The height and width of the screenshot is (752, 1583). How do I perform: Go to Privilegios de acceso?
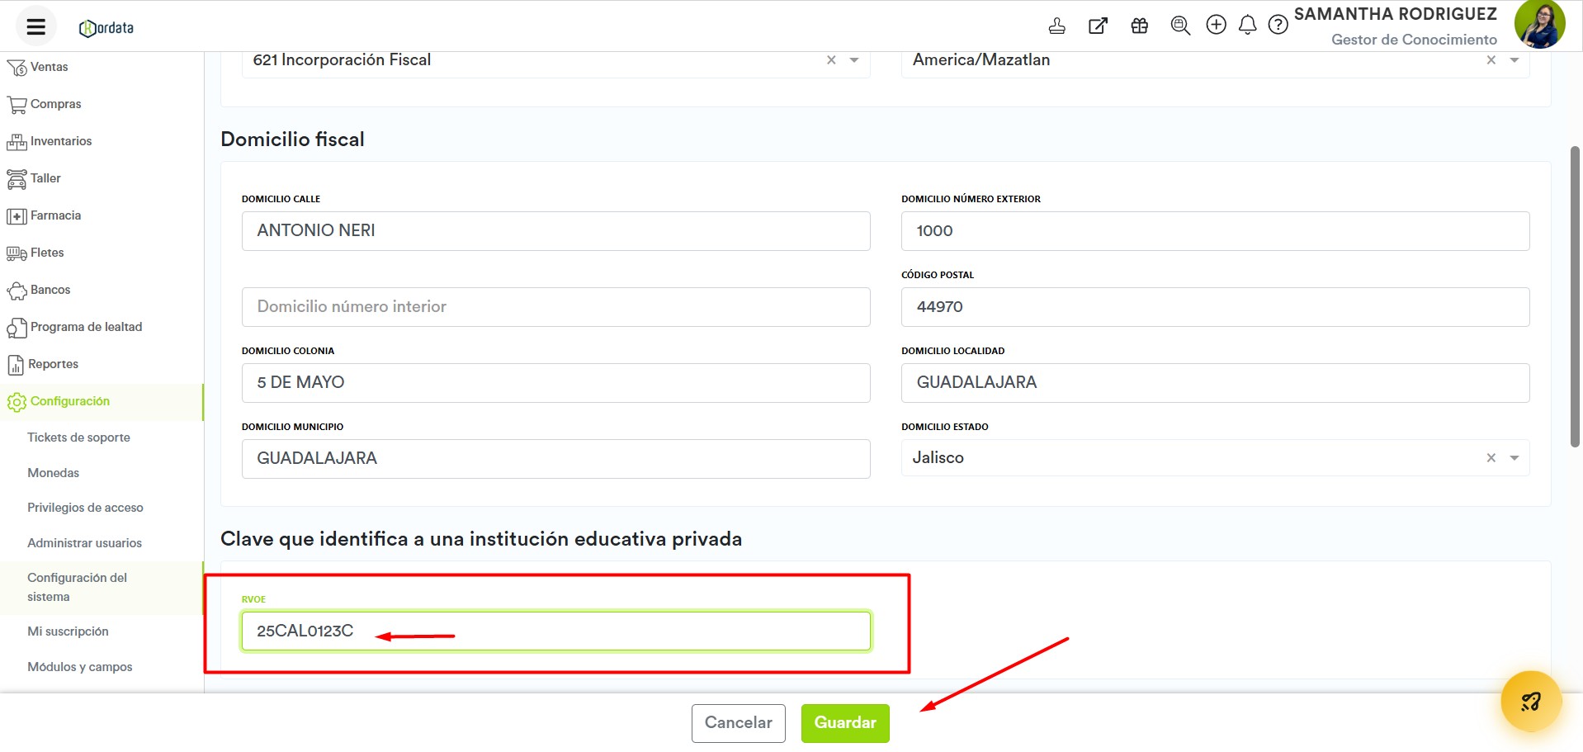pos(85,508)
